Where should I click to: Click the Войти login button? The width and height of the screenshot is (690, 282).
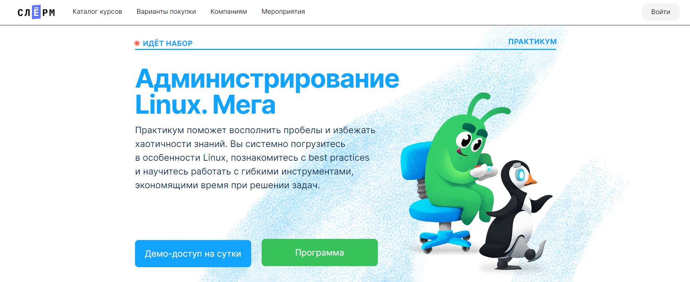(661, 12)
